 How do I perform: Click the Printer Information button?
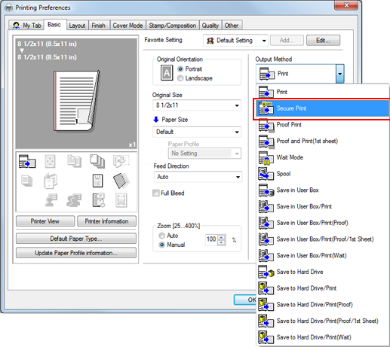click(106, 221)
